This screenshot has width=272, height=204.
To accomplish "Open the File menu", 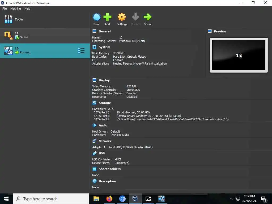I will tap(5, 8).
